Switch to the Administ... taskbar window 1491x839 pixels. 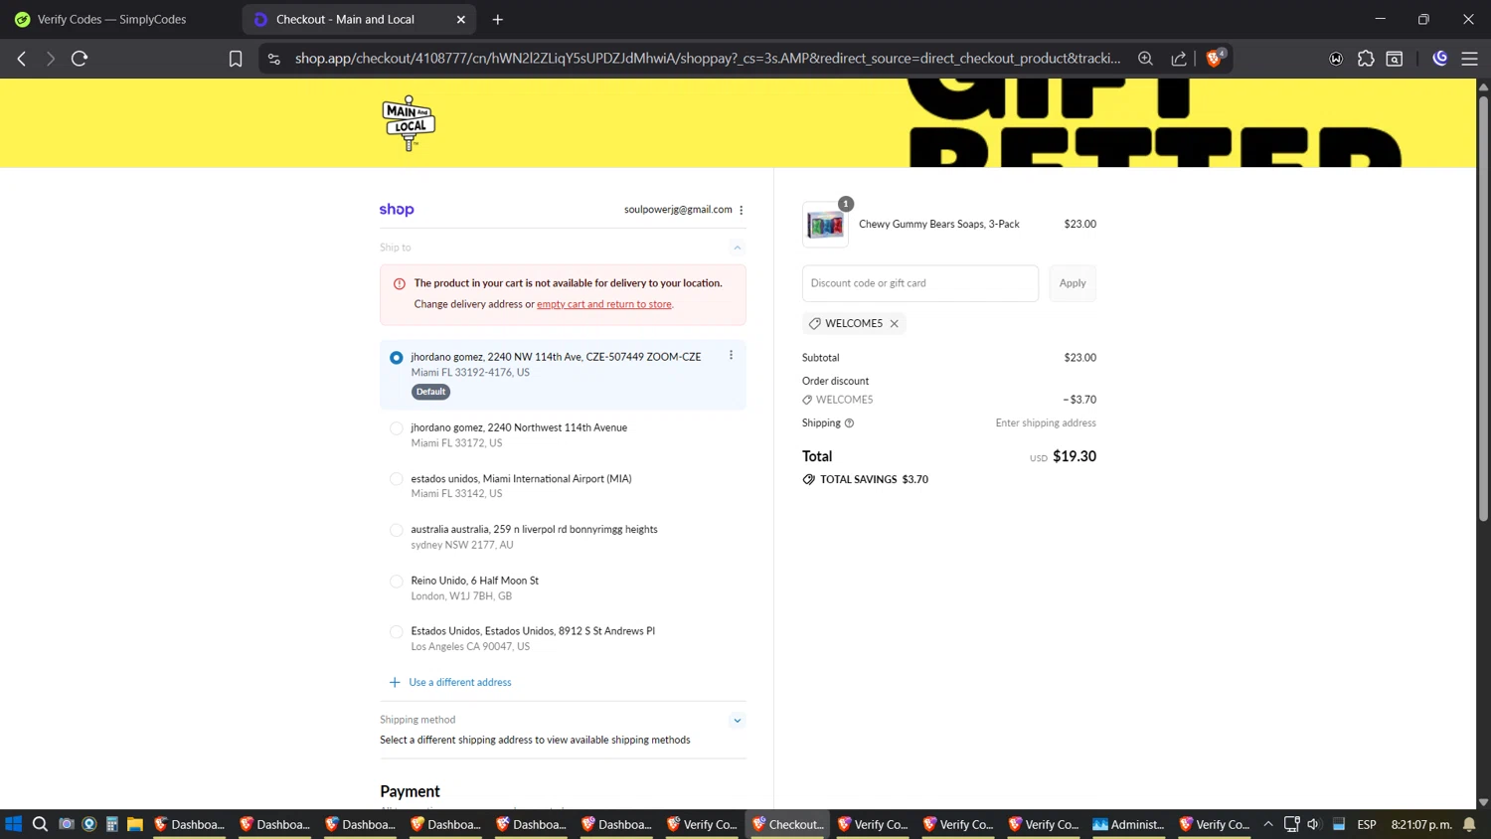[x=1128, y=824]
